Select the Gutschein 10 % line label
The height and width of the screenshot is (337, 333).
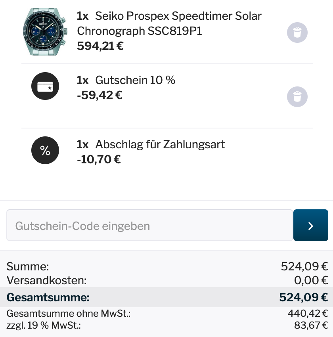click(135, 80)
